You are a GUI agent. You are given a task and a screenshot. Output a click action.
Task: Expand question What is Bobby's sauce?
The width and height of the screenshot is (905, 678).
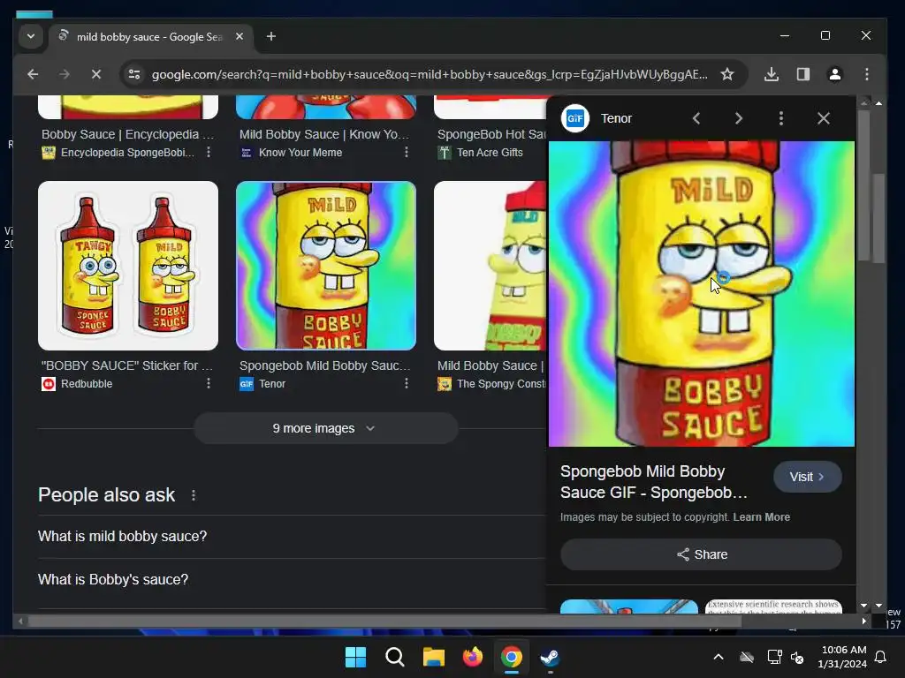(292, 579)
